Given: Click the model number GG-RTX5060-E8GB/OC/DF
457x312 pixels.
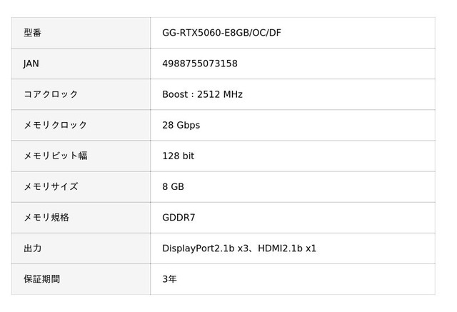Looking at the screenshot, I should [x=221, y=33].
